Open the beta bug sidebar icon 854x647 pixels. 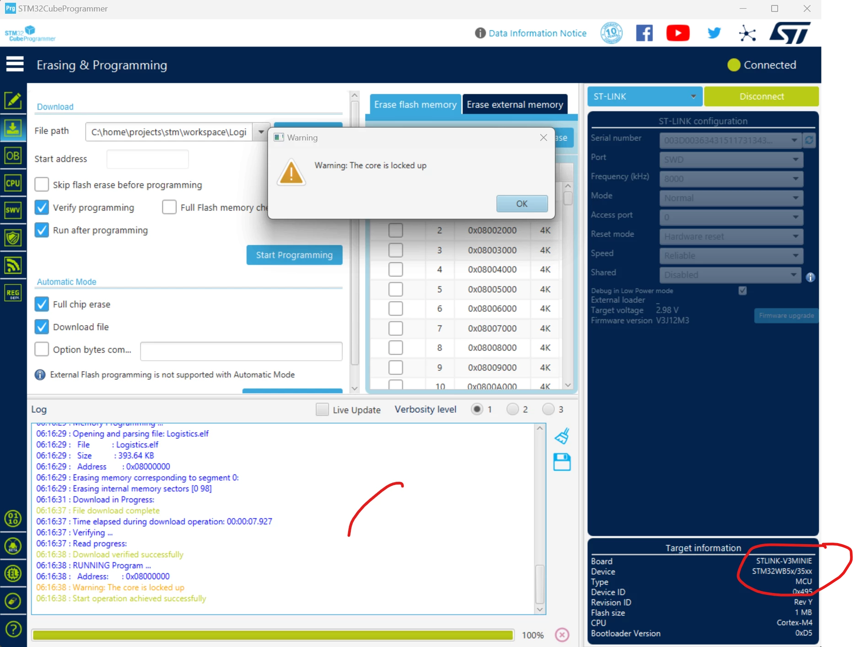tap(13, 546)
